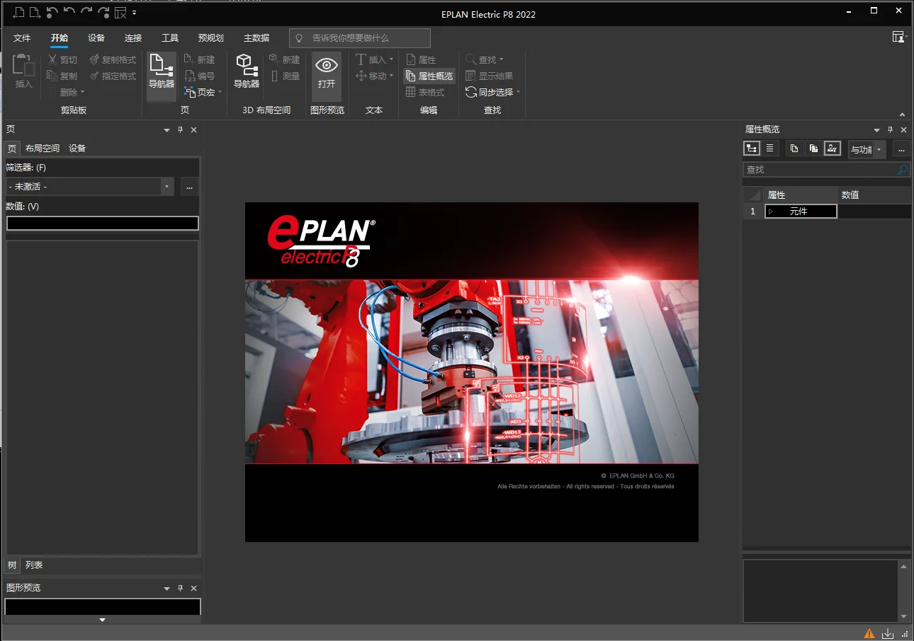The image size is (914, 641).
Task: Click the orange warning icon in status bar
Action: [x=869, y=633]
